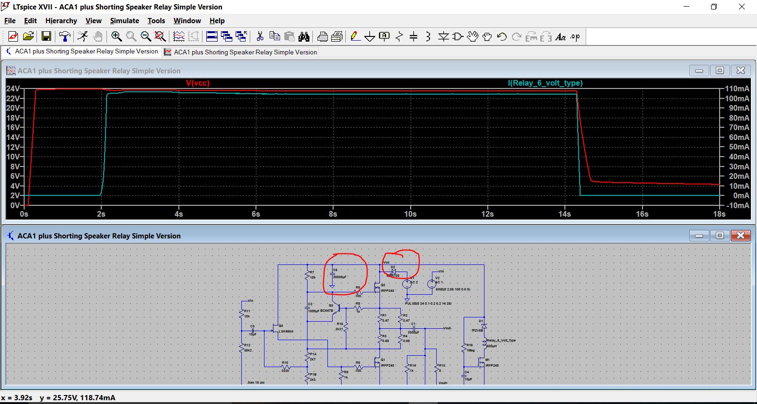The height and width of the screenshot is (404, 757).
Task: Click the 10s time axis label
Action: [x=410, y=214]
